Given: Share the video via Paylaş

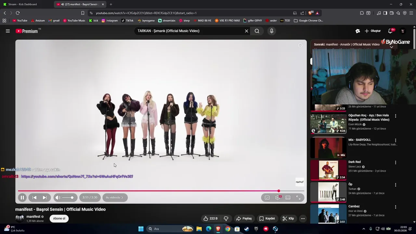Looking at the screenshot, I should point(244,218).
